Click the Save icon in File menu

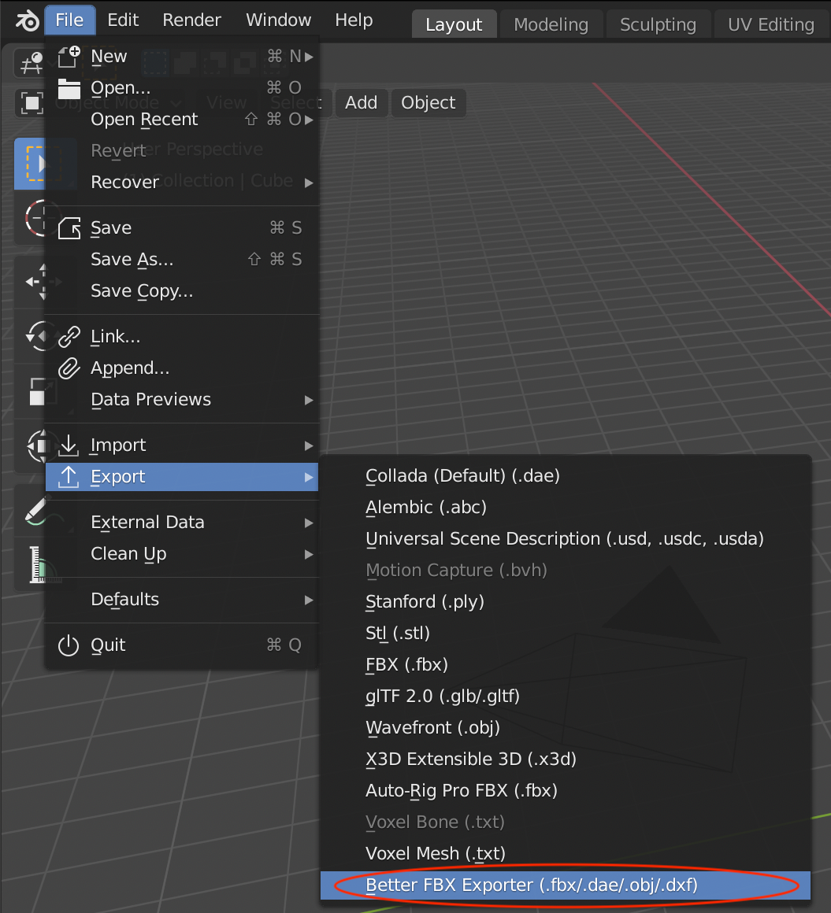69,228
